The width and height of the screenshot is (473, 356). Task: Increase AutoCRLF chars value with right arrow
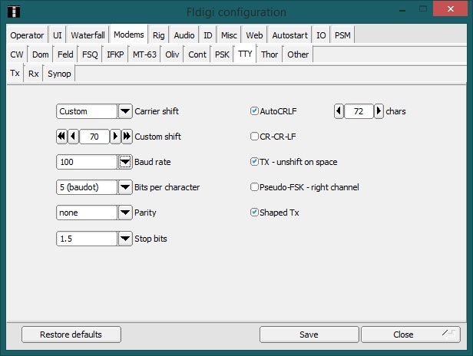pos(379,111)
